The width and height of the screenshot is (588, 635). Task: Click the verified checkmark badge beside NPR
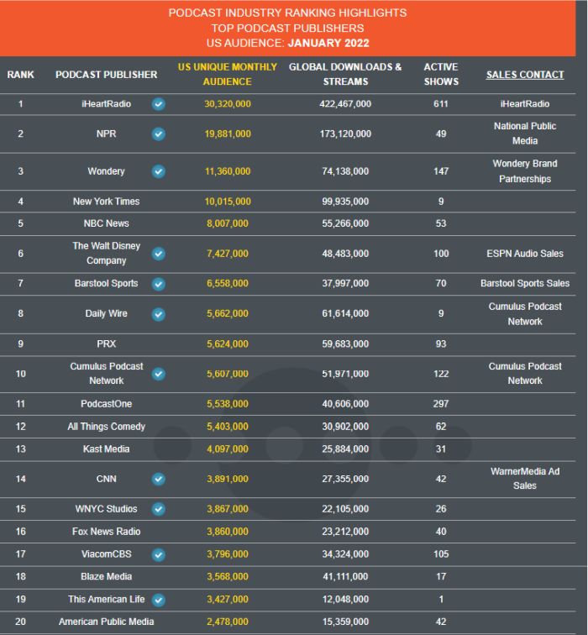(158, 134)
